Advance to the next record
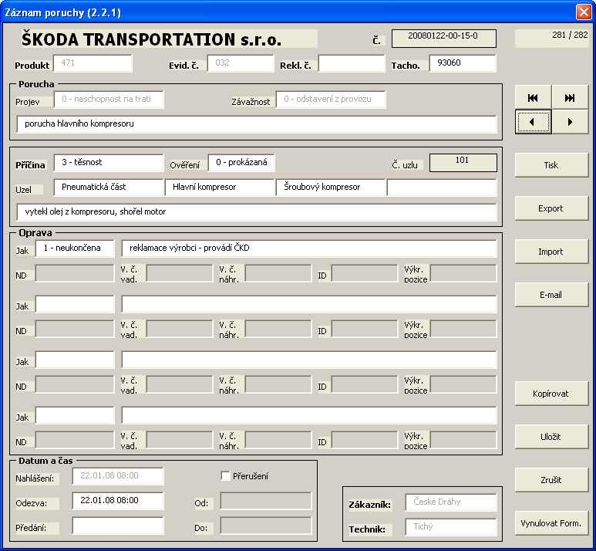The image size is (596, 551). click(x=570, y=122)
